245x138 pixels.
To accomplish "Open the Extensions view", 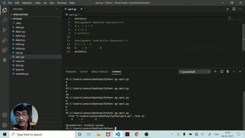I will (5, 50).
